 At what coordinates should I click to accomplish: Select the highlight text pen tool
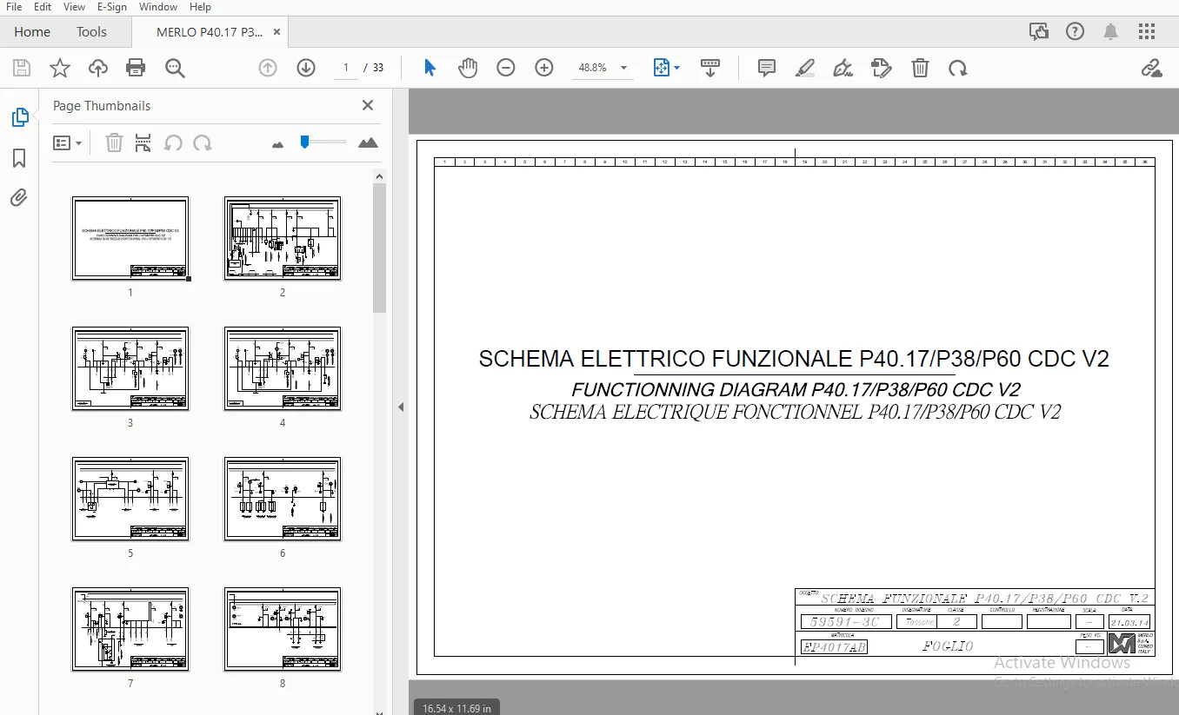point(805,68)
